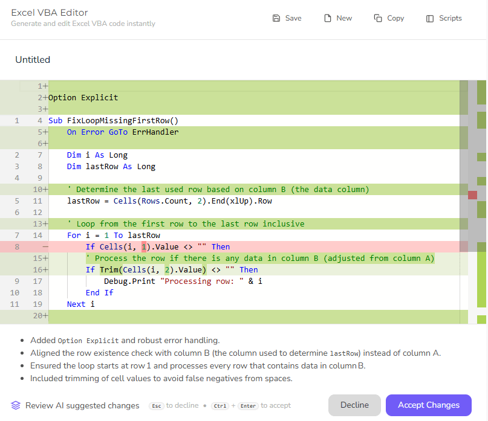The image size is (488, 421).
Task: Click the addition marker on the Option Explicit line
Action: pos(44,97)
